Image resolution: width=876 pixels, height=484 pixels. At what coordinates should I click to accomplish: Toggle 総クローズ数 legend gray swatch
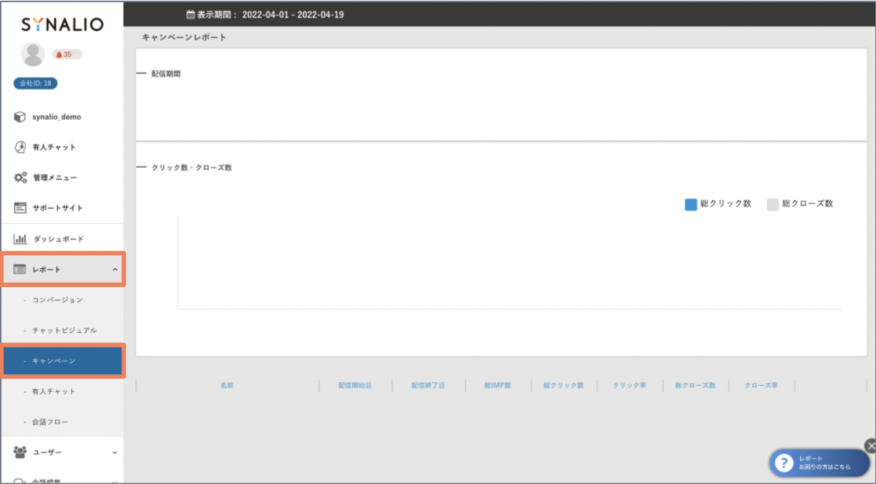point(773,204)
